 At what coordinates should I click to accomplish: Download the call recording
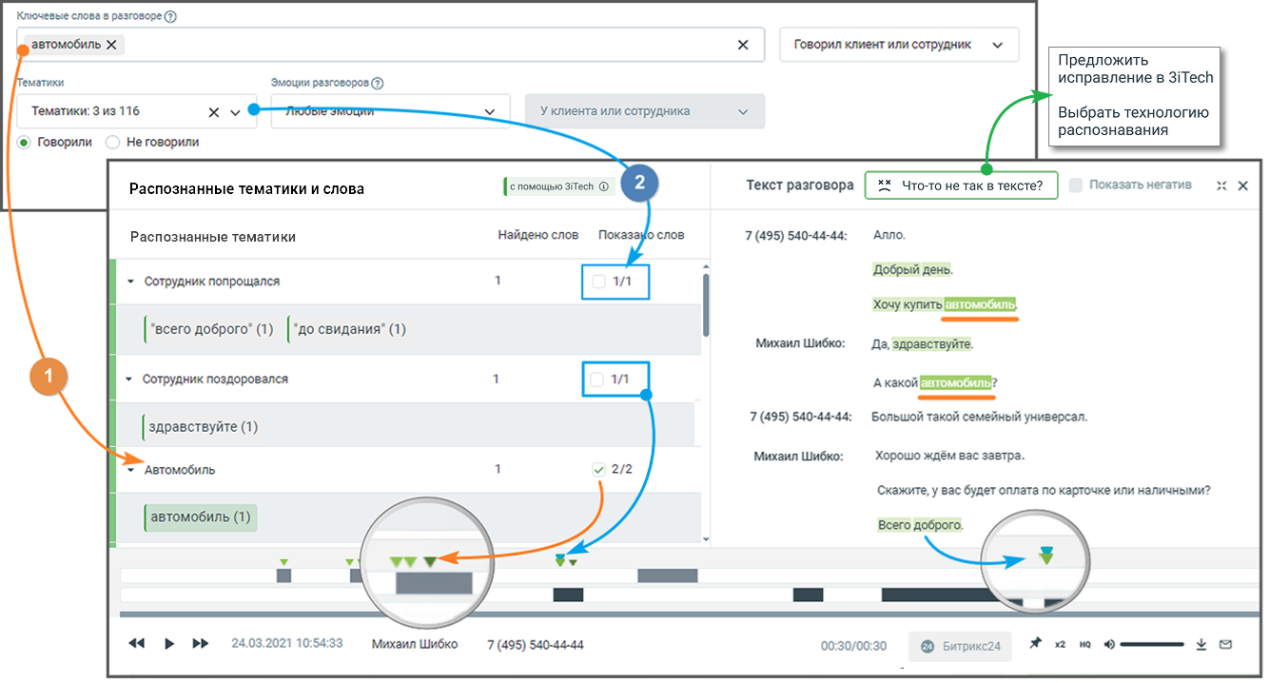pos(1201,644)
